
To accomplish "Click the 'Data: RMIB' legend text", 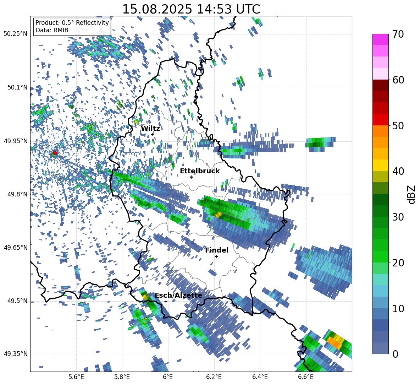I will [x=52, y=30].
